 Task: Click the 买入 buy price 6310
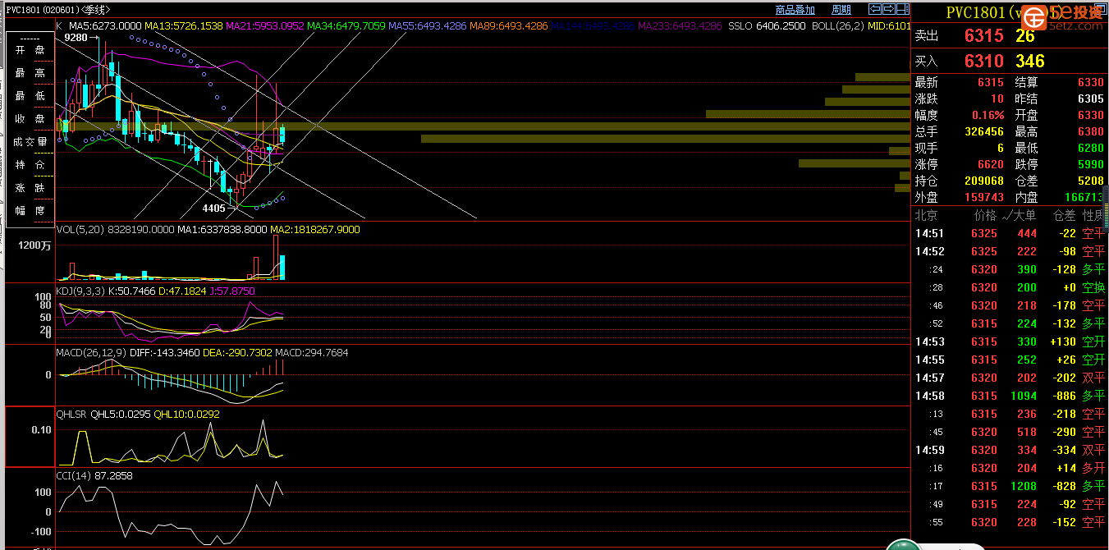click(x=984, y=61)
